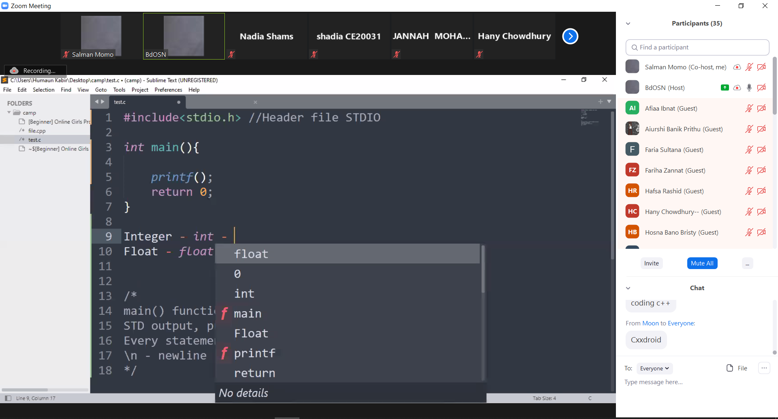Click the autocomplete popup scrollbar
The width and height of the screenshot is (778, 419).
point(483,269)
